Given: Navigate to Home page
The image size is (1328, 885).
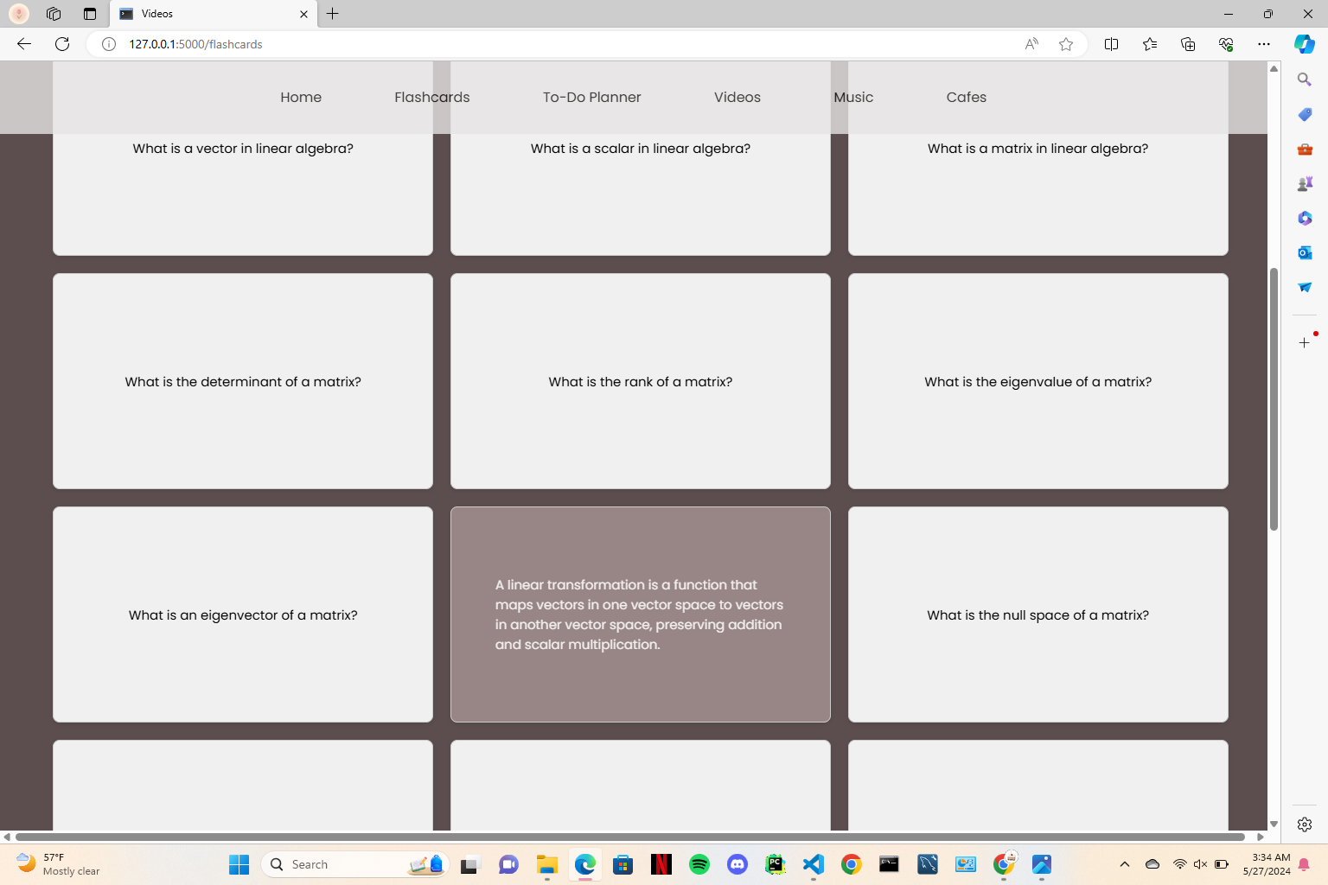Looking at the screenshot, I should tap(301, 98).
